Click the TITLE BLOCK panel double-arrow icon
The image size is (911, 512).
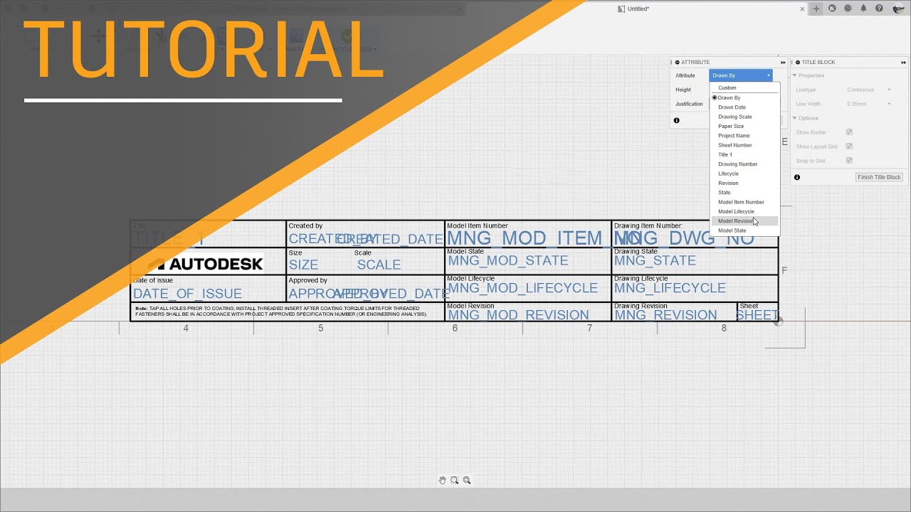point(903,62)
